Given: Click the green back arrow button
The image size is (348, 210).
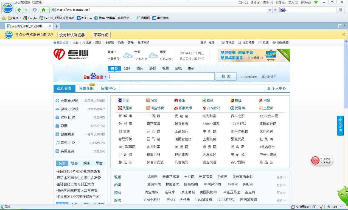Looking at the screenshot, I should tap(19, 10).
